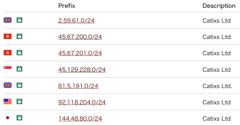Screen dimensions: 240x125
Task: Click the Prefix column header
Action: tap(67, 6)
